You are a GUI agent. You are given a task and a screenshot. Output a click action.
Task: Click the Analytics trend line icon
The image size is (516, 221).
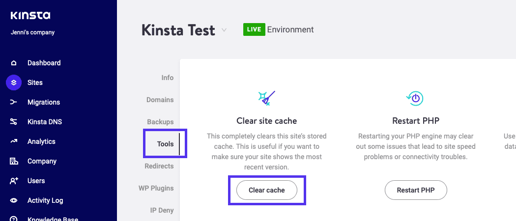coord(14,141)
